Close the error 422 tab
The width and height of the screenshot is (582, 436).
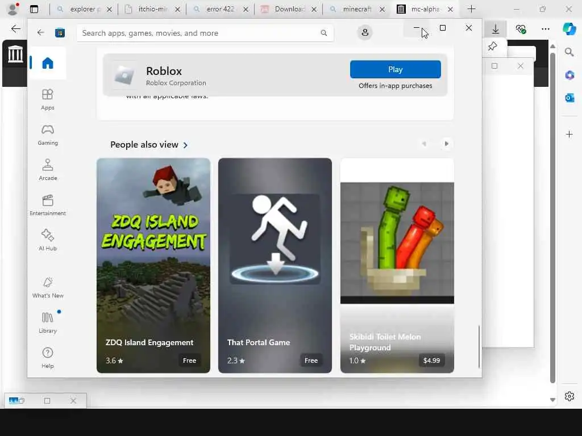coord(246,10)
